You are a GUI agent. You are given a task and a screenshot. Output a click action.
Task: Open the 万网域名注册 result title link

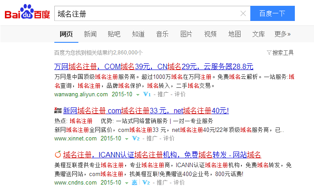click(154, 66)
